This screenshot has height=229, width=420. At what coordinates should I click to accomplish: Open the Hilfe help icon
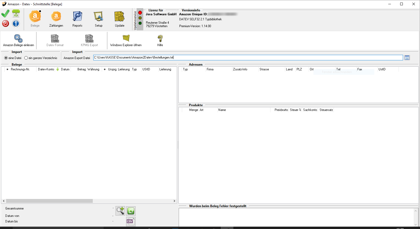[160, 41]
